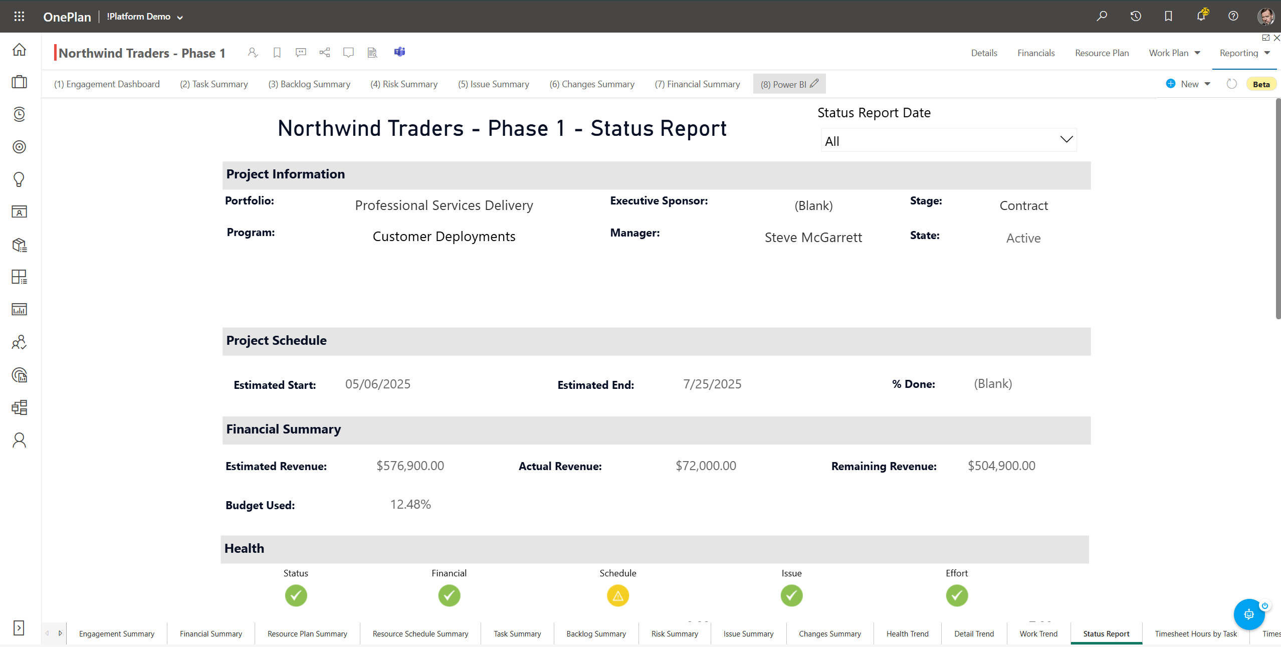Expand the left navigation sidebar

click(19, 628)
